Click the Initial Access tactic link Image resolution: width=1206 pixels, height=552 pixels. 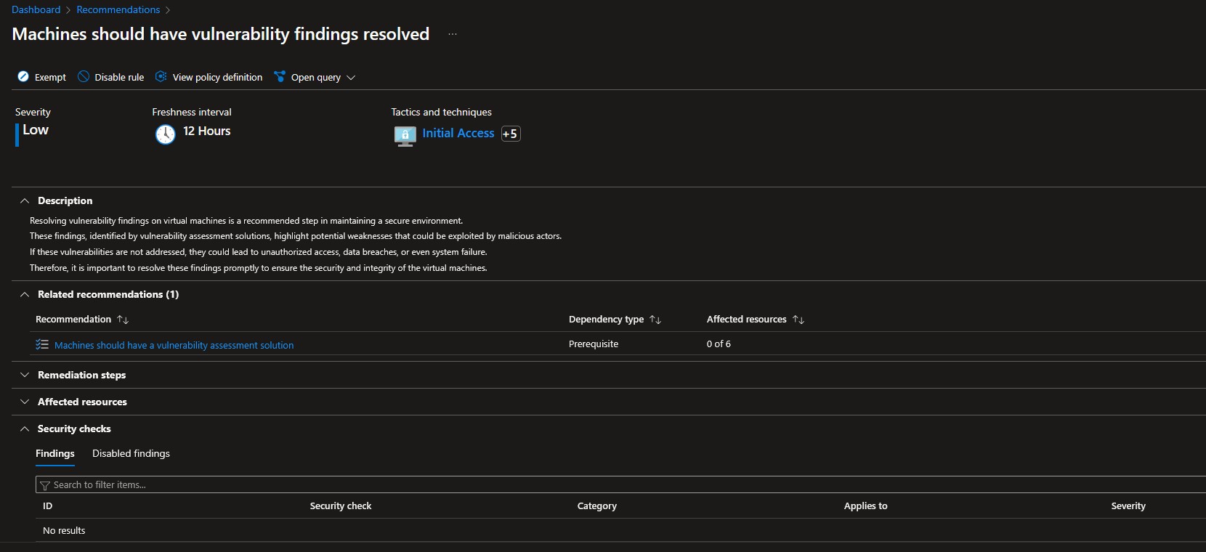tap(458, 133)
